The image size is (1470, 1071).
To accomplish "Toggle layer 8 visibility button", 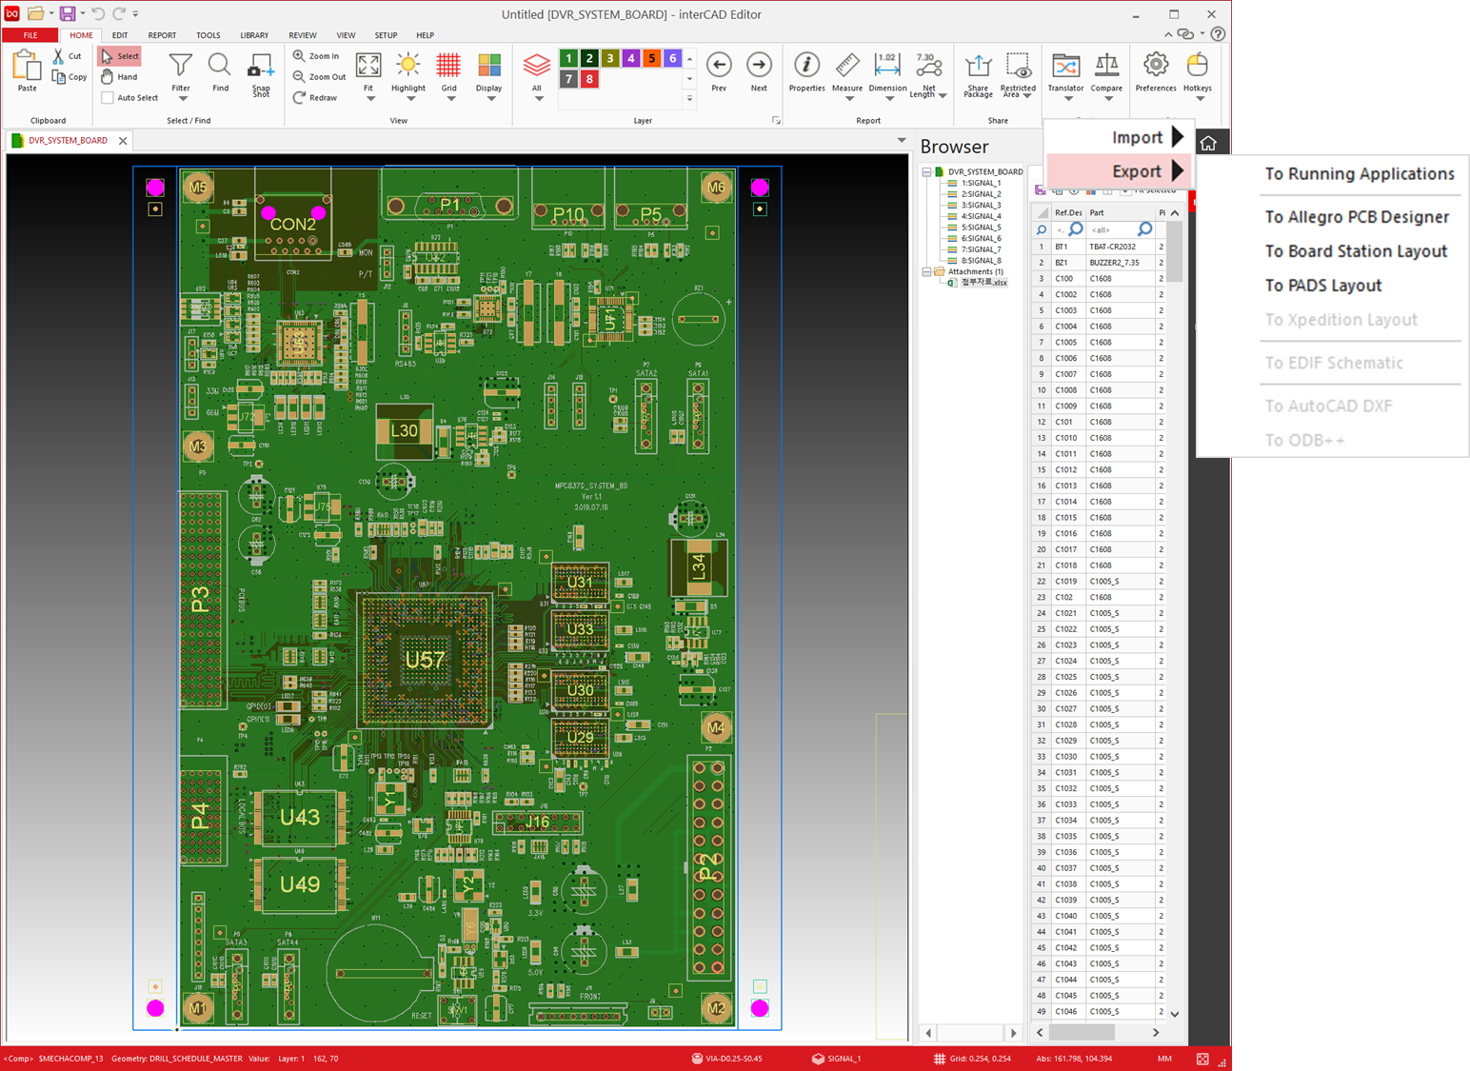I will point(589,79).
